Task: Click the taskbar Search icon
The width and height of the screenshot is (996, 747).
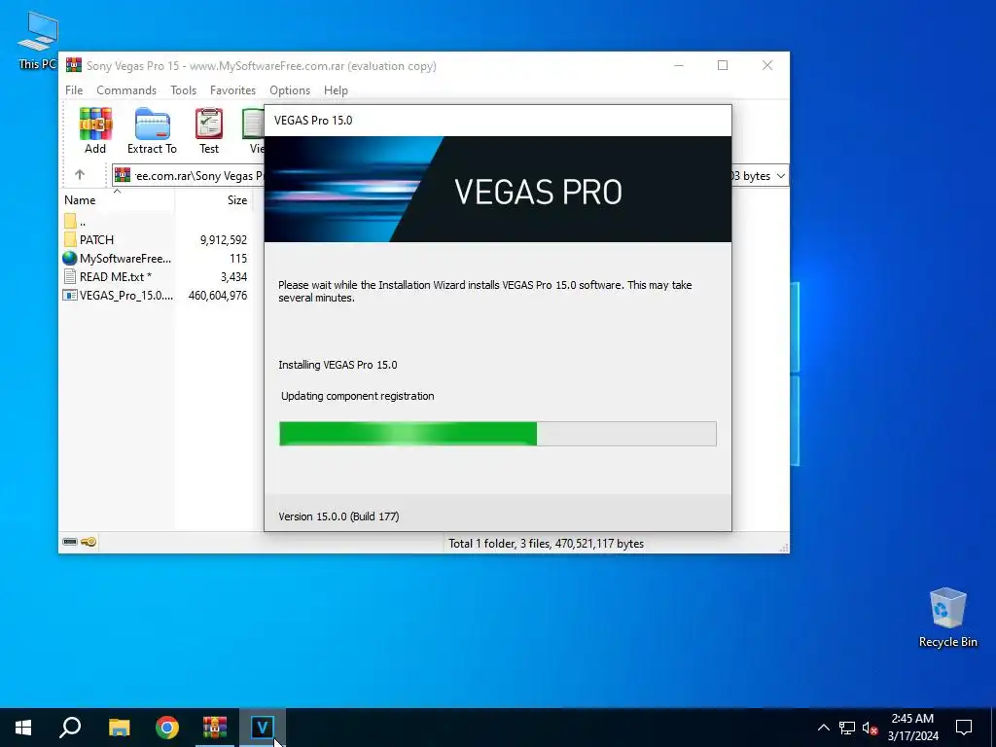Action: click(x=70, y=728)
